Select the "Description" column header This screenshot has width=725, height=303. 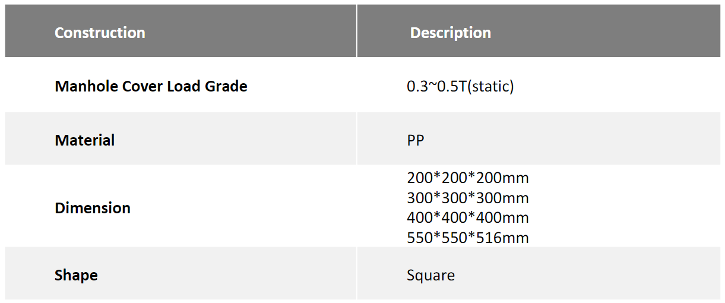click(x=450, y=33)
